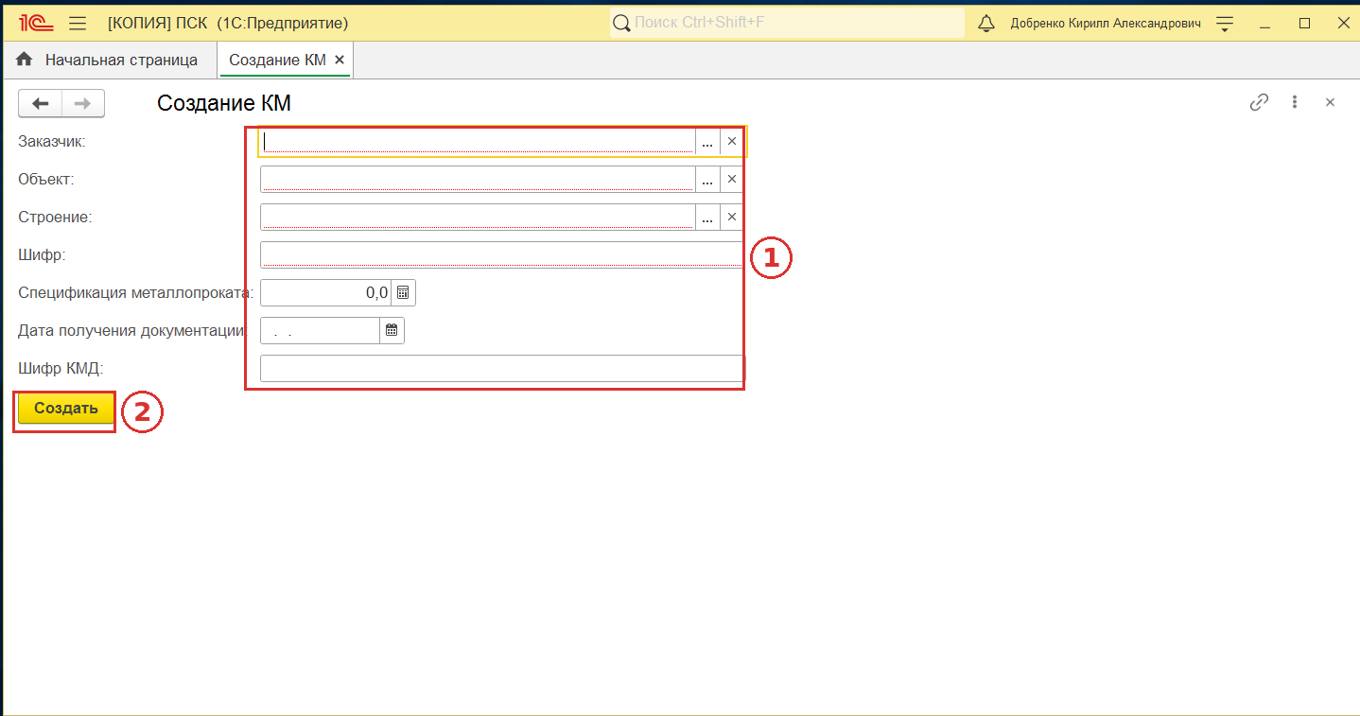Focus the global search field

coord(787,23)
